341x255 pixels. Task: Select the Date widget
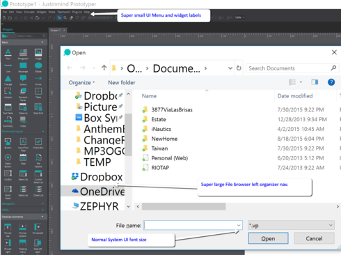pyautogui.click(x=23, y=159)
